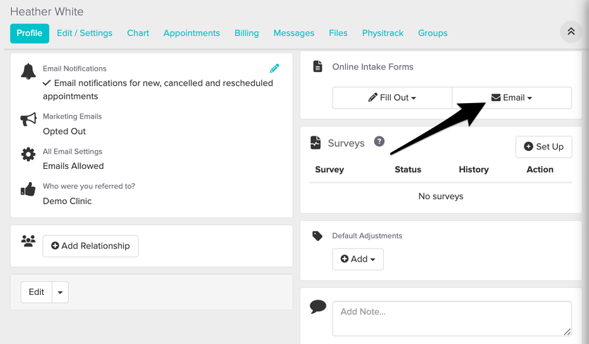Click the Surveys section heading
This screenshot has width=589, height=344.
click(x=346, y=143)
